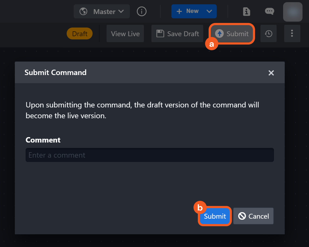Screen dimensions: 309x247
Task: Confirm with the blue Submit button
Action: pyautogui.click(x=215, y=216)
